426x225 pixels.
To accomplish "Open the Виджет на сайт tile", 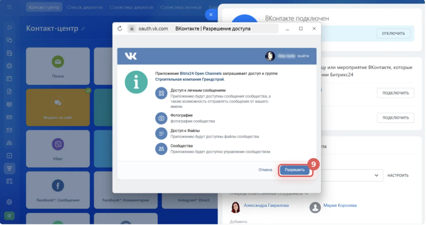I will [58, 107].
